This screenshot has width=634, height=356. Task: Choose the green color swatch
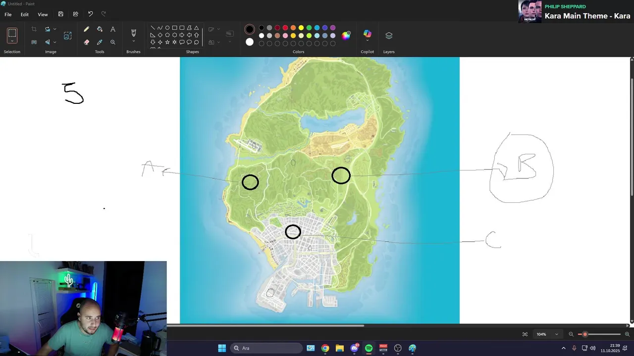309,28
